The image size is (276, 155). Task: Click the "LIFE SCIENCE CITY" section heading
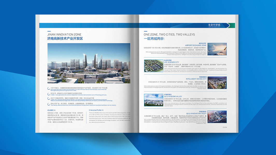coord(172,62)
